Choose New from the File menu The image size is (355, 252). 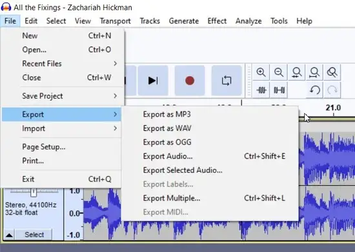coord(61,35)
